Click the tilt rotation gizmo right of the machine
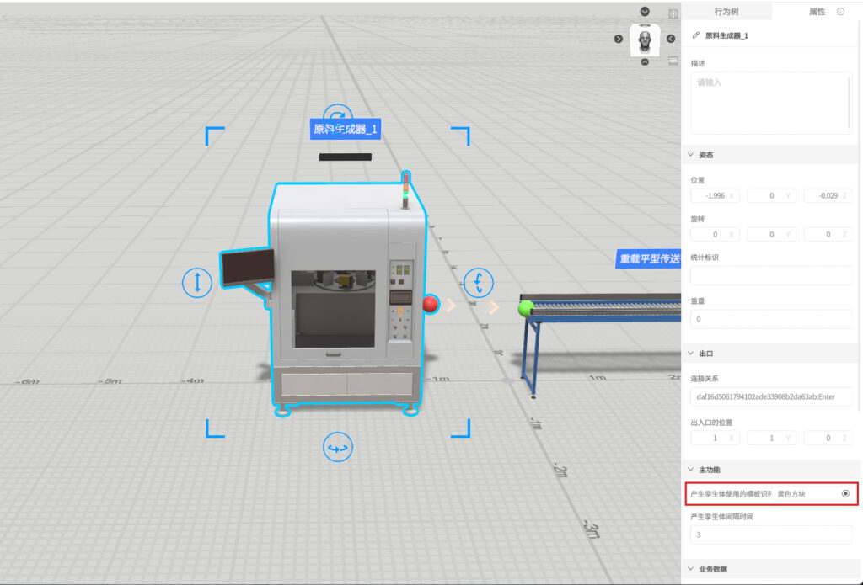 coord(479,283)
